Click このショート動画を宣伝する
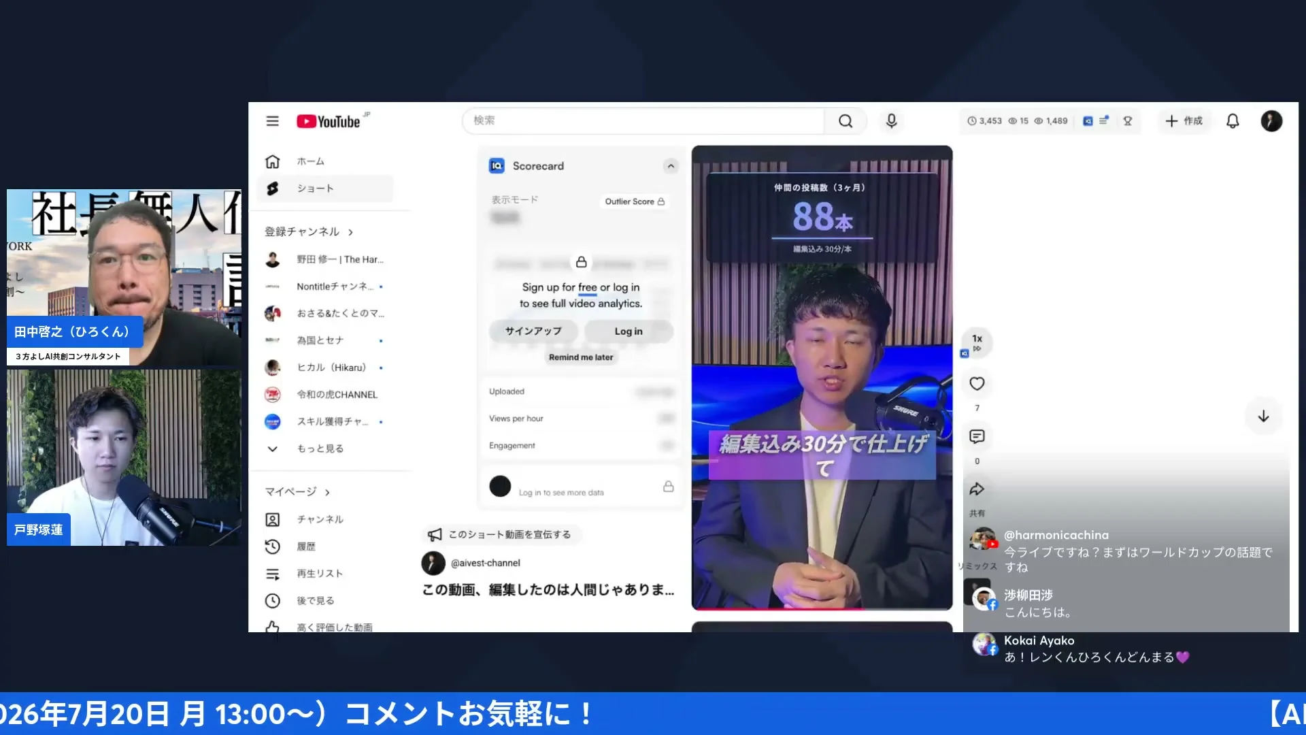Image resolution: width=1306 pixels, height=735 pixels. tap(502, 535)
